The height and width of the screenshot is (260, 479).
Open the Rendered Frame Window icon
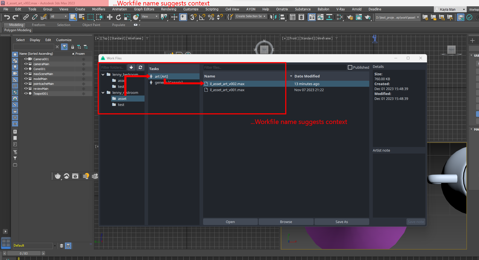pyautogui.click(x=359, y=17)
